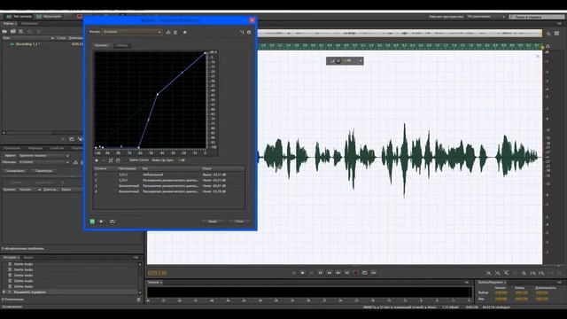The height and width of the screenshot is (319, 567).
Task: Toggle loop preview in the effect dialog
Action: 113,222
